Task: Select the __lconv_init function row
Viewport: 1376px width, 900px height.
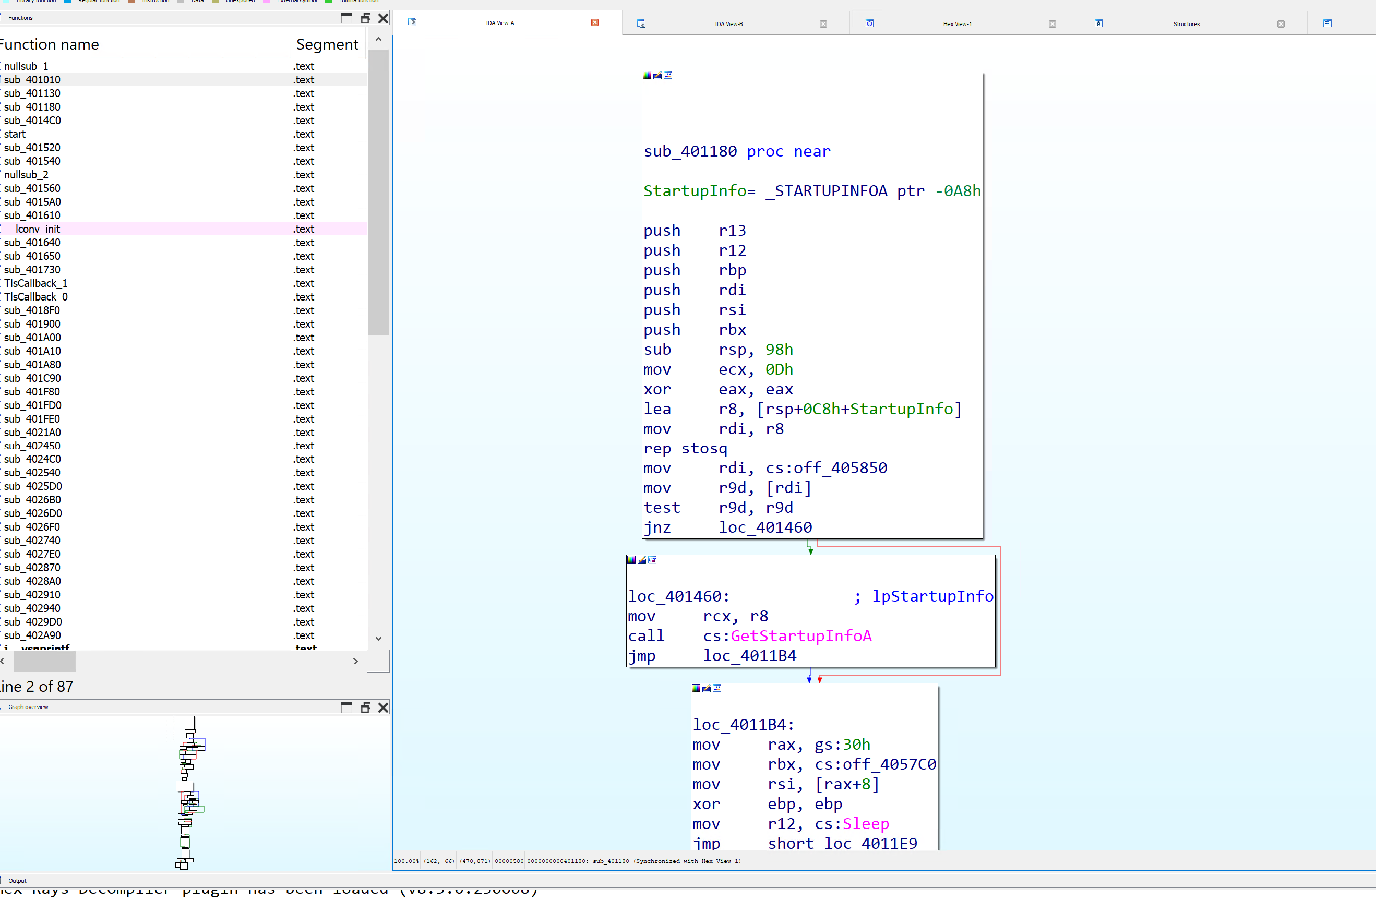Action: click(183, 229)
